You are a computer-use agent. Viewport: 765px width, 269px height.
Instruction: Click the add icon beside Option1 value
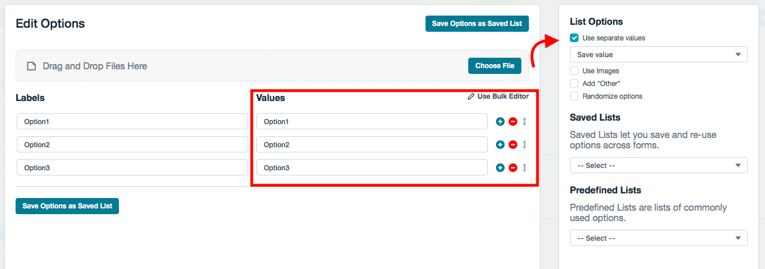tap(500, 122)
